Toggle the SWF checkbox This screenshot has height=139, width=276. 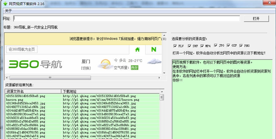click(190, 46)
